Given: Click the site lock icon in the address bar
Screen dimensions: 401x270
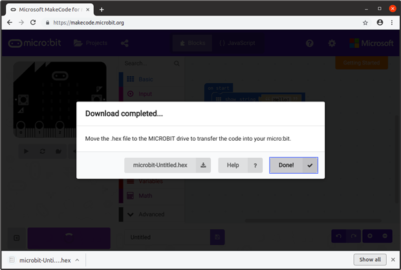Looking at the screenshot, I should [x=47, y=23].
